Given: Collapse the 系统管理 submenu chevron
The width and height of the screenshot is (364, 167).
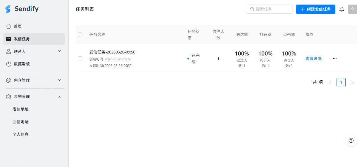Looking at the screenshot, I should (x=60, y=97).
